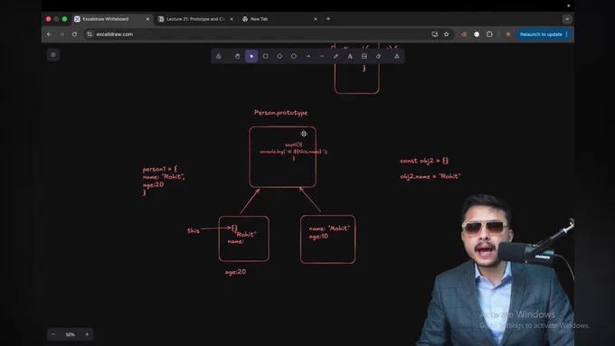Open the More tools shapes icon
Viewport: 615px width, 346px height.
396,56
